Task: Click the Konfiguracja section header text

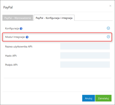Action: pyautogui.click(x=12, y=28)
